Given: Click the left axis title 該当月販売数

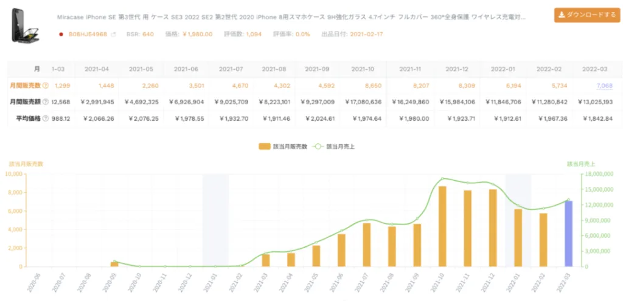Looking at the screenshot, I should (26, 164).
